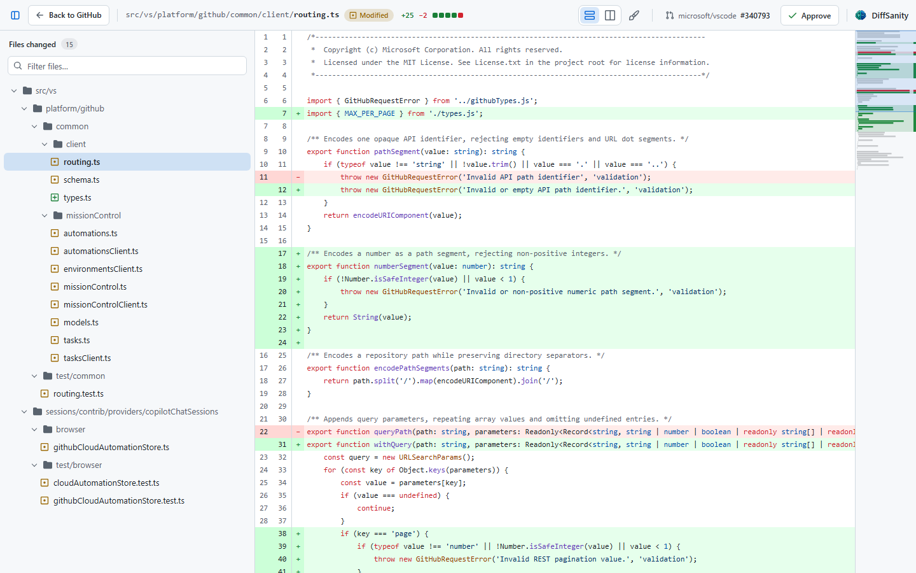Screen dimensions: 916x573
Task: Open missionControlClient.ts file icon
Action: (x=55, y=305)
